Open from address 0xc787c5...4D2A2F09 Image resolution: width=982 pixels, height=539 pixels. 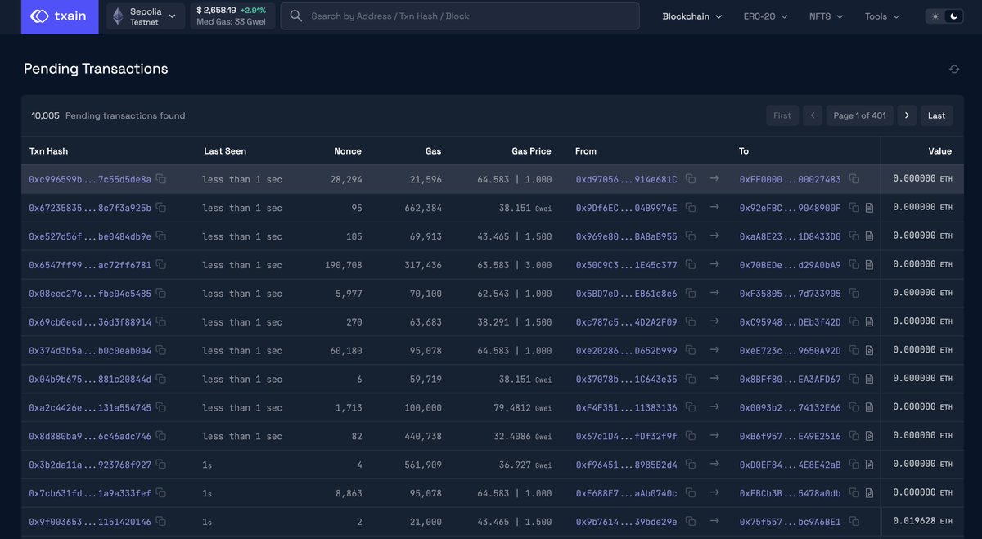627,322
